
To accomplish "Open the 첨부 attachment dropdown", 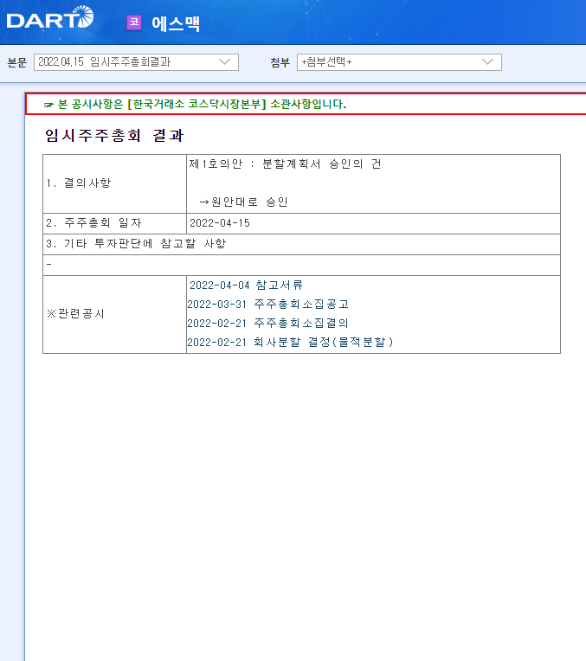I will [399, 62].
